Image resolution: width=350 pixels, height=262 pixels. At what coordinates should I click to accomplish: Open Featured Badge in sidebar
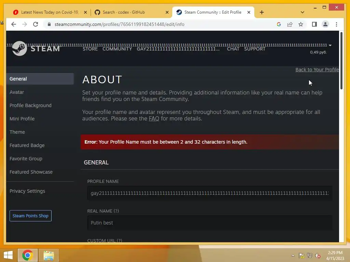(27, 145)
